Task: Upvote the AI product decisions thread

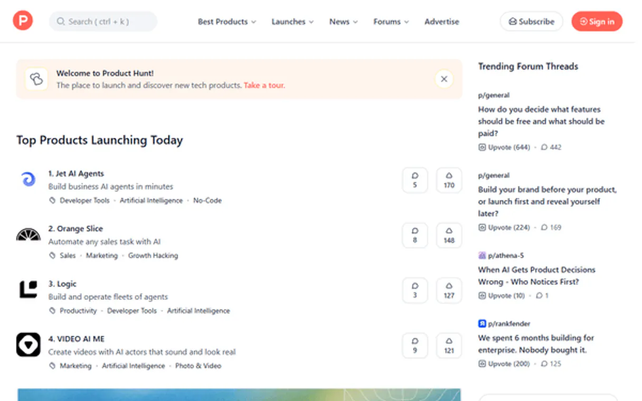Action: [x=502, y=295]
